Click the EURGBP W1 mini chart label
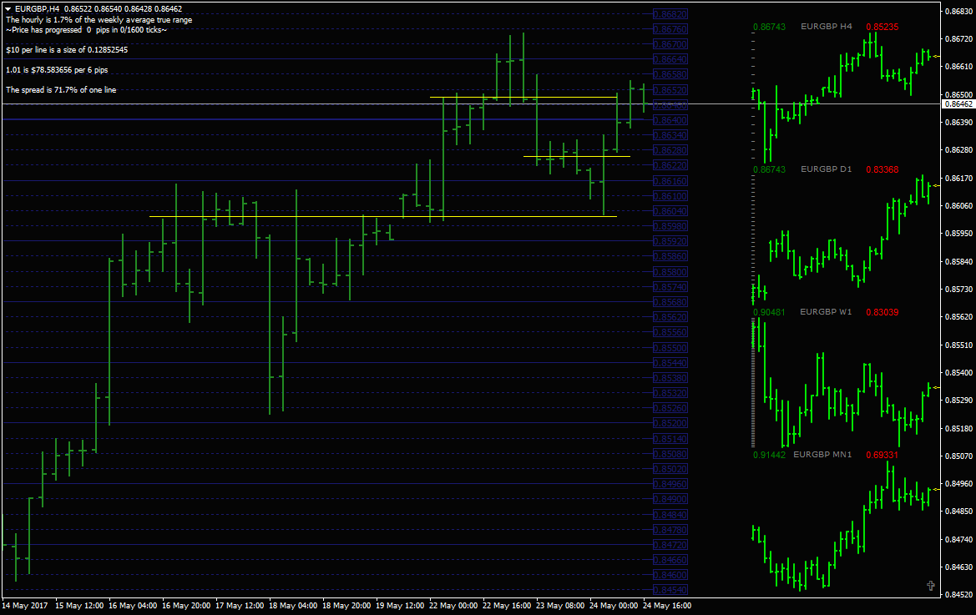The height and width of the screenshot is (615, 976). point(826,311)
